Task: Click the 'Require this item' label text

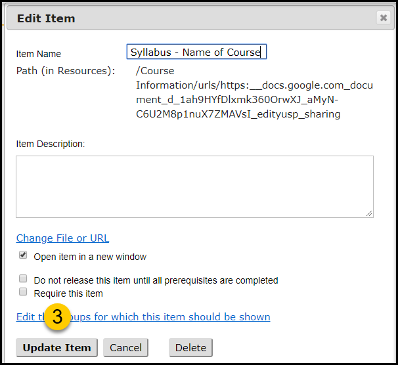Action: (68, 293)
